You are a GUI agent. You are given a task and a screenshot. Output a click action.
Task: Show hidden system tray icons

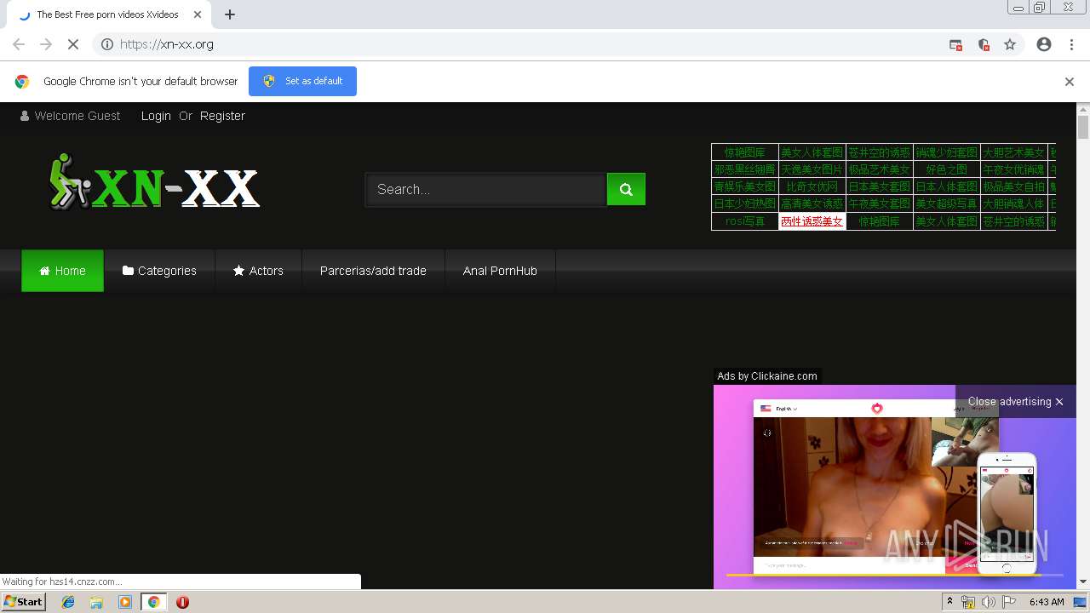950,602
